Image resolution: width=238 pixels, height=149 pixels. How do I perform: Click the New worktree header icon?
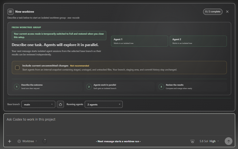click(x=10, y=12)
